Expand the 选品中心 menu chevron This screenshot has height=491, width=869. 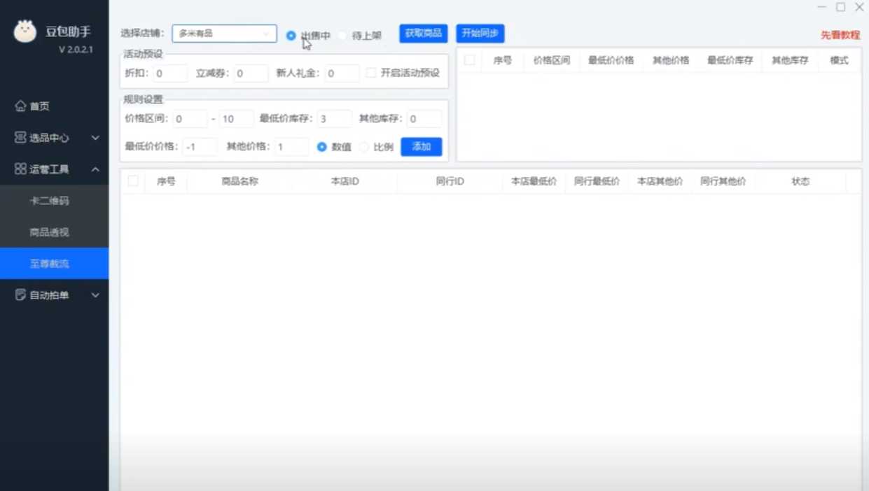point(95,138)
